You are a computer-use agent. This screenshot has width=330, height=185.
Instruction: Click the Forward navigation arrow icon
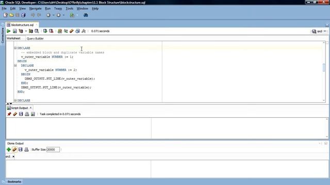[58, 15]
